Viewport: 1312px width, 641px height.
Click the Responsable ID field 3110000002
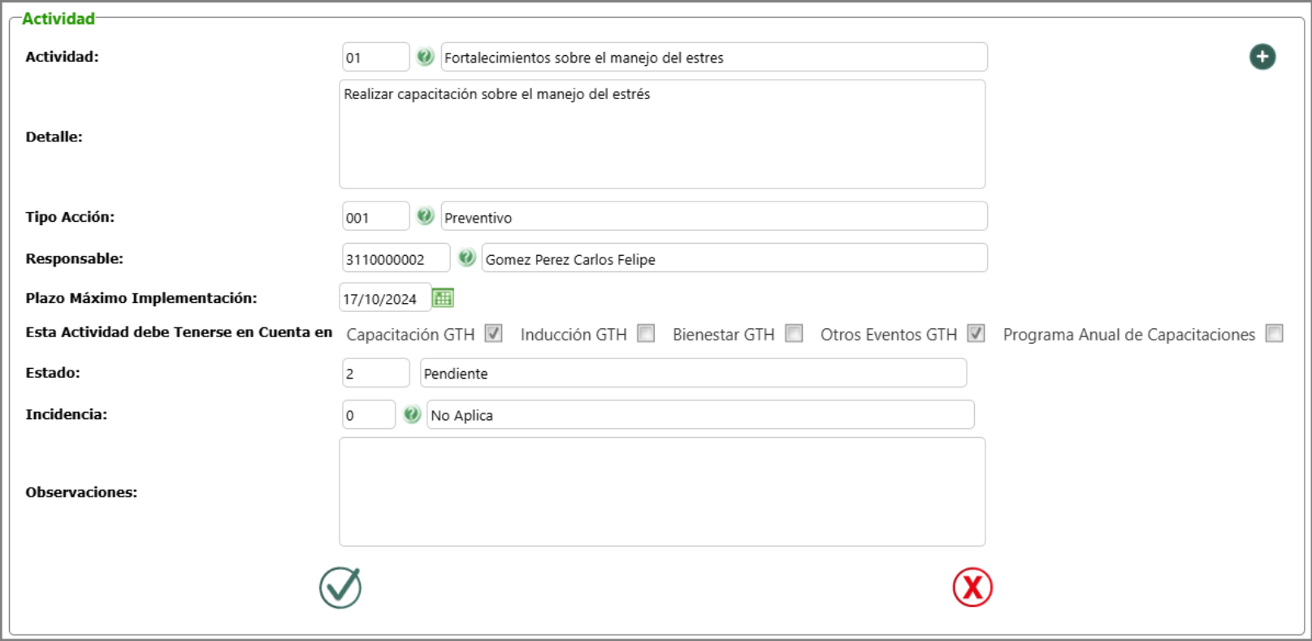point(396,258)
